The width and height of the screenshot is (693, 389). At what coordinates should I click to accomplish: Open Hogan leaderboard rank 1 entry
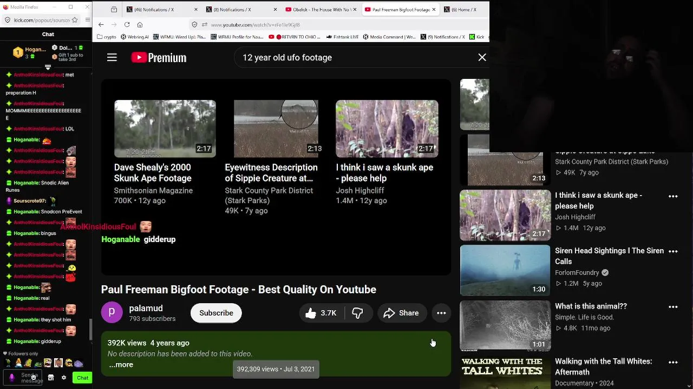[30, 52]
